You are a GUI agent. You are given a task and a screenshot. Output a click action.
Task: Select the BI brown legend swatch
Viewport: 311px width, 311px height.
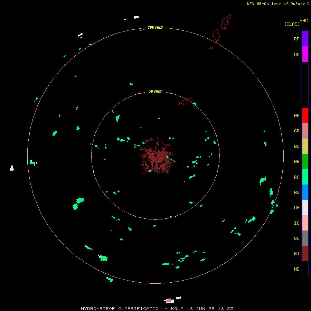(x=305, y=254)
